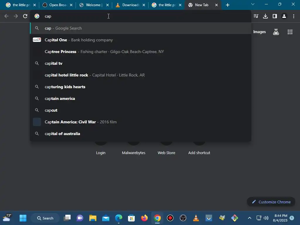The width and height of the screenshot is (300, 225).
Task: Open OBS Studio from the taskbar
Action: [183, 218]
